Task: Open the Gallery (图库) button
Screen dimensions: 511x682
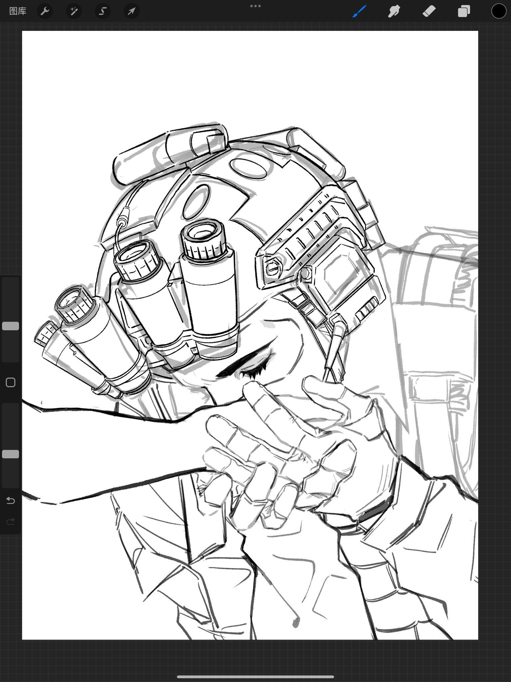Action: [18, 11]
